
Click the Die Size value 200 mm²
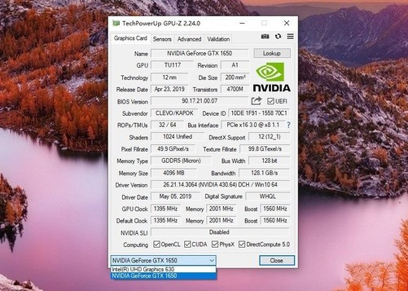pos(235,78)
